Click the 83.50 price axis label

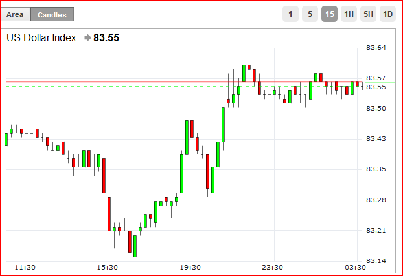point(376,109)
